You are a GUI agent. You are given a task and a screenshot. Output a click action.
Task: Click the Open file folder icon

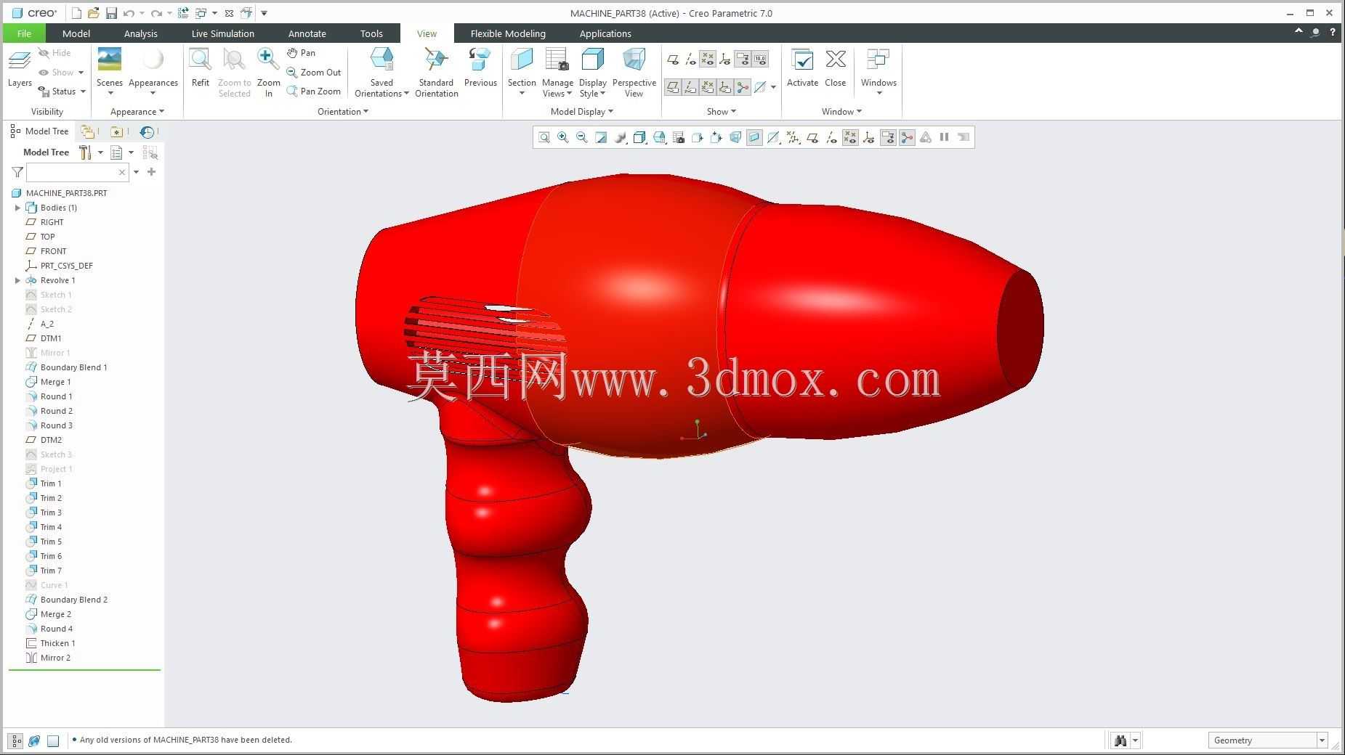tap(93, 13)
